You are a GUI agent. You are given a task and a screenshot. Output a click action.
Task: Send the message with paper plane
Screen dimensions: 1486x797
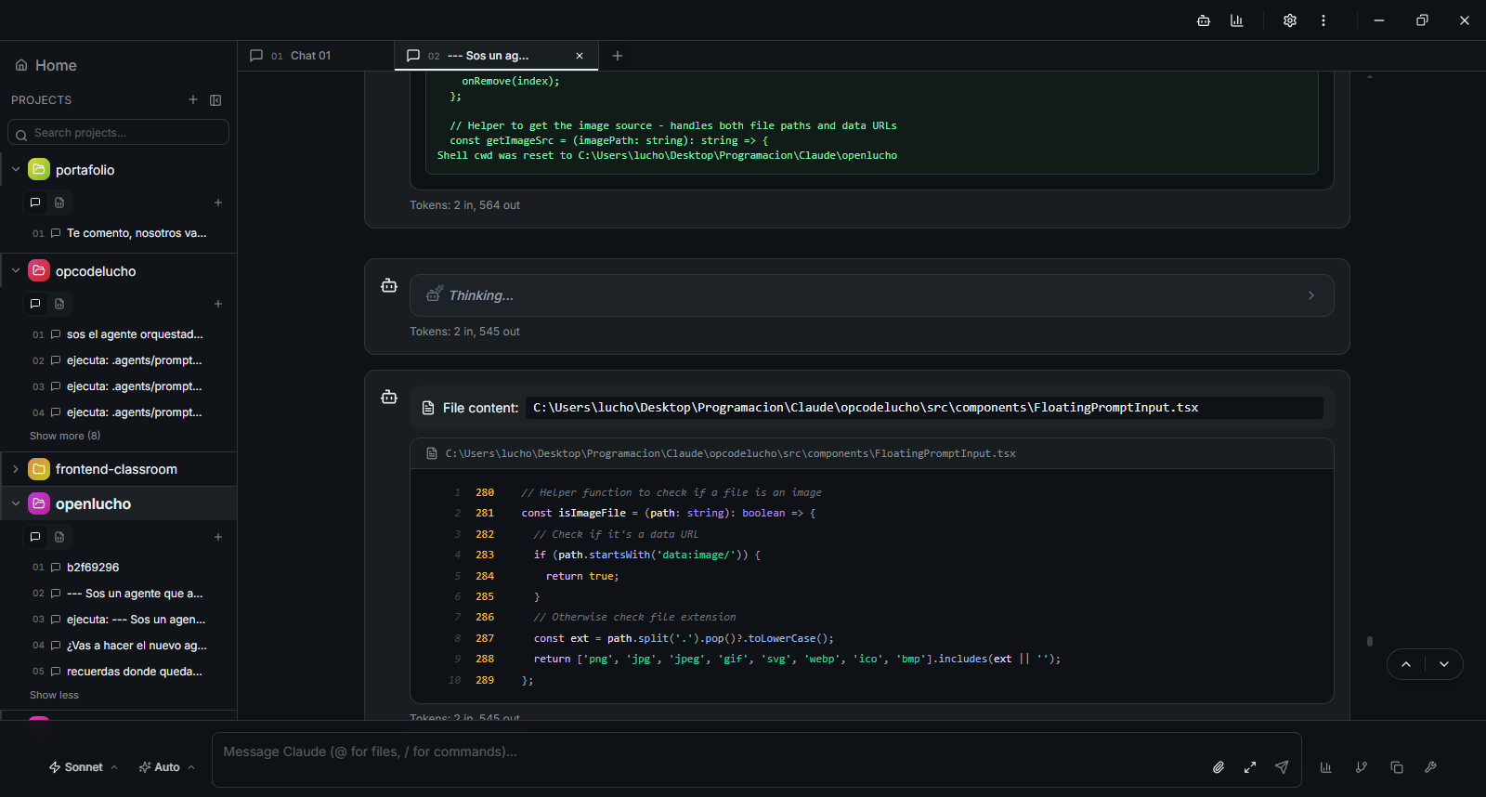1282,767
